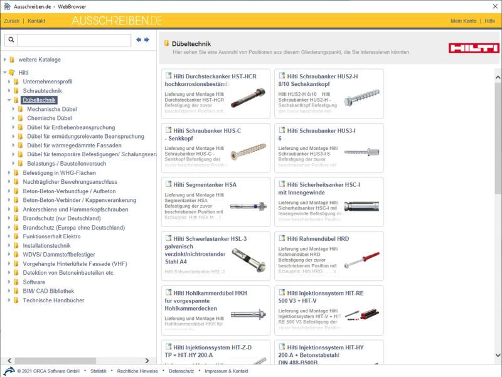Open the Impressum & Kontakt footer link

227,371
